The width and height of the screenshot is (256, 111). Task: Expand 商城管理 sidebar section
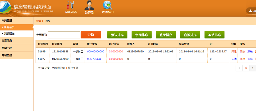[17, 55]
